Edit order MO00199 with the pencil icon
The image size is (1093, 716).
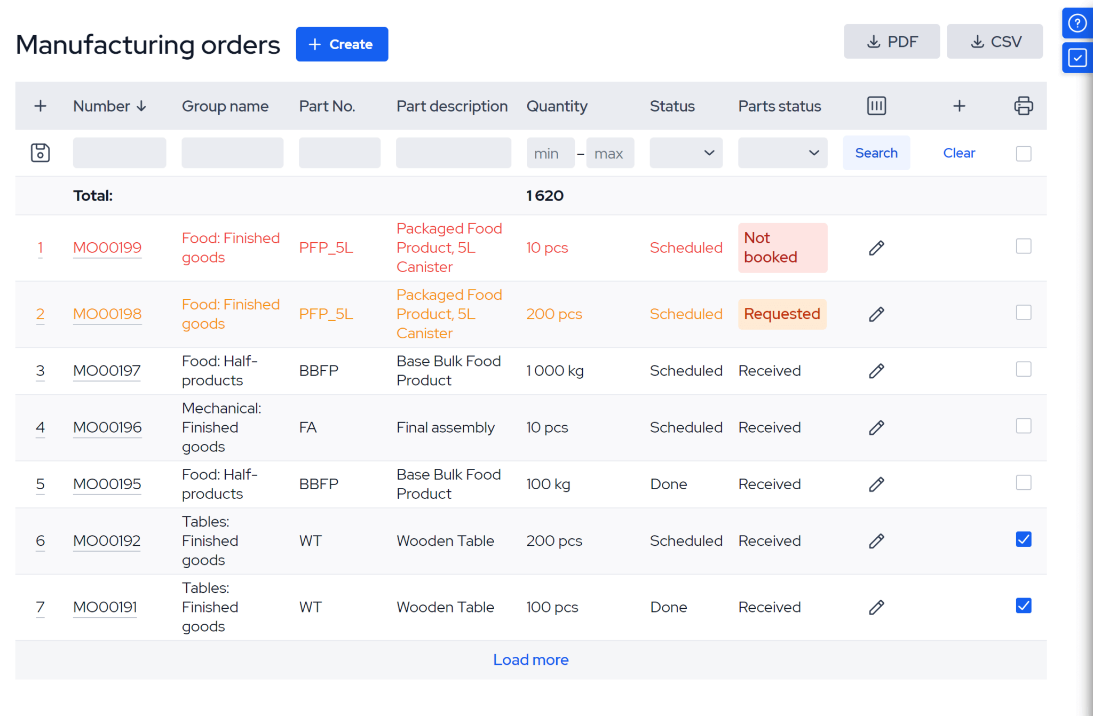[x=876, y=248]
